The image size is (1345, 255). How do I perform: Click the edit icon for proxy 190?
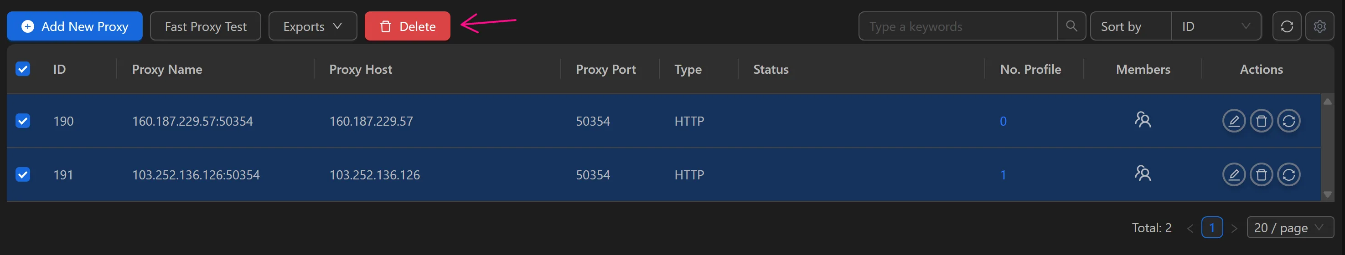click(x=1233, y=121)
